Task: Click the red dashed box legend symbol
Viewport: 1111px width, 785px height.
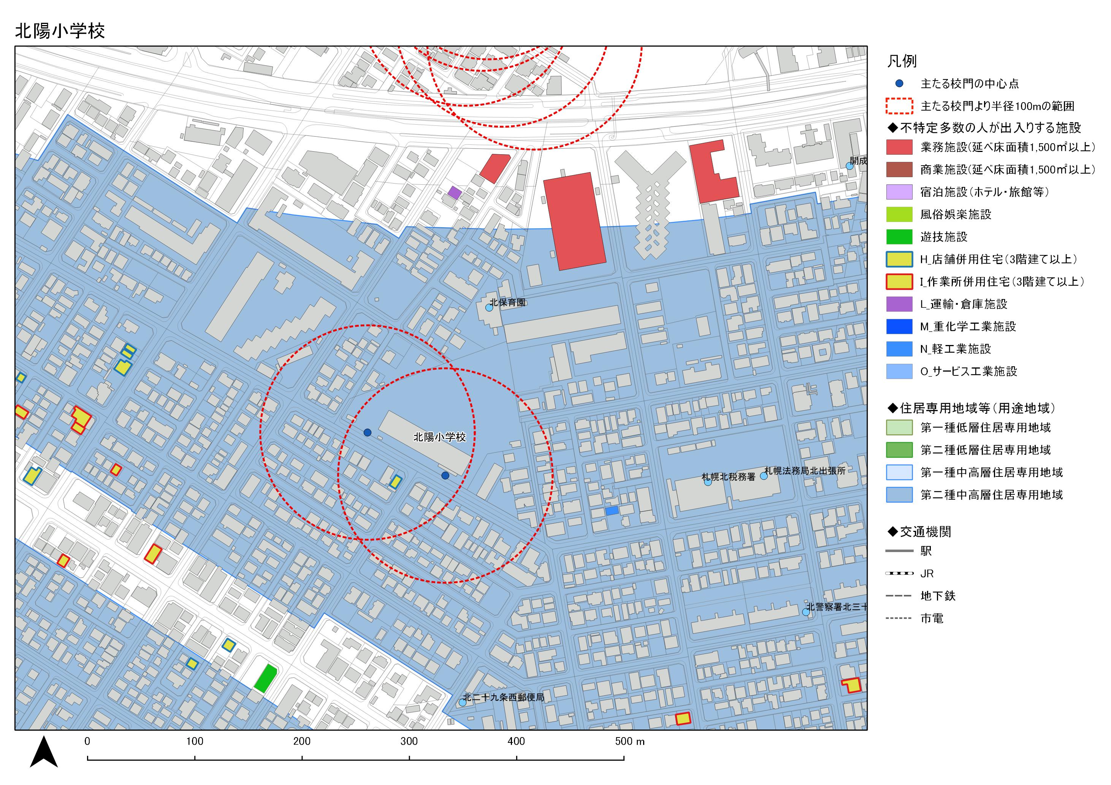Action: [899, 106]
